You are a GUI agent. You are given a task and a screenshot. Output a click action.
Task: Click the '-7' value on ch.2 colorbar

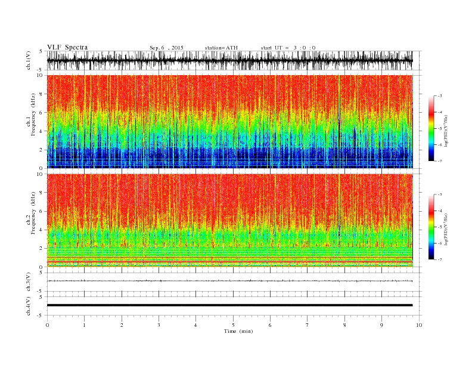pos(440,259)
